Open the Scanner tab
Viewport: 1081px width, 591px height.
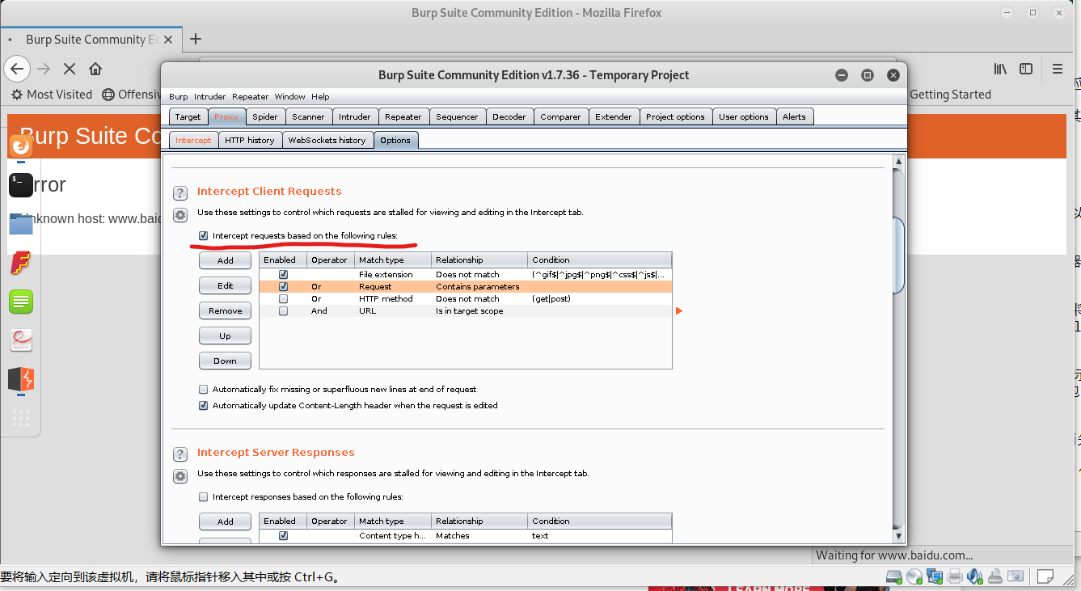pos(308,117)
